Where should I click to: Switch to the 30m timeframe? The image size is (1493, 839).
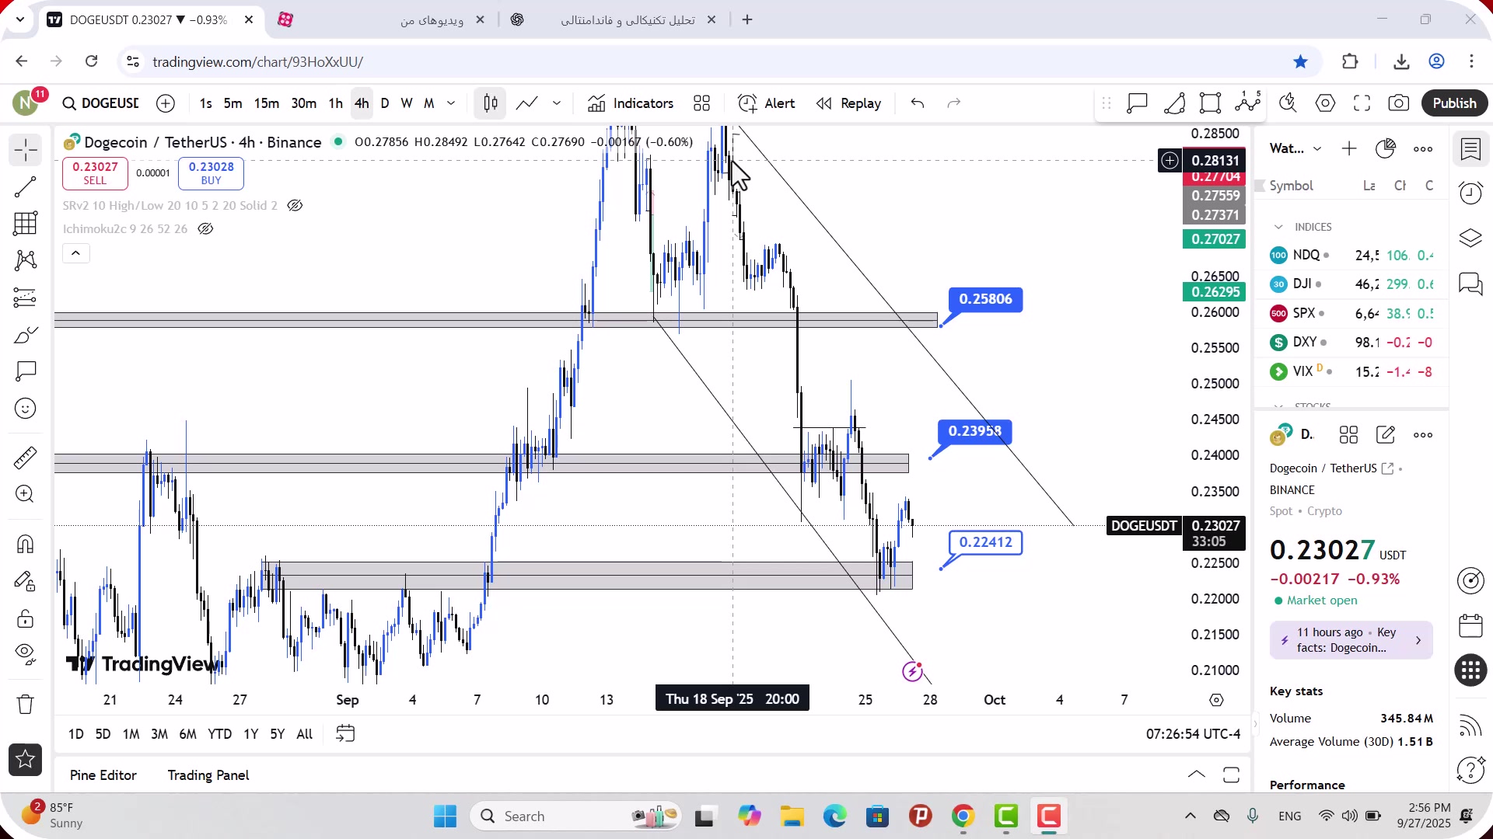[303, 103]
